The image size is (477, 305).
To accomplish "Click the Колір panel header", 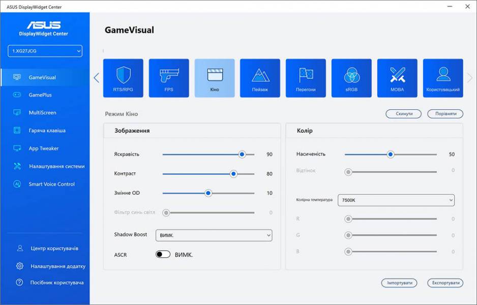I will pyautogui.click(x=374, y=131).
